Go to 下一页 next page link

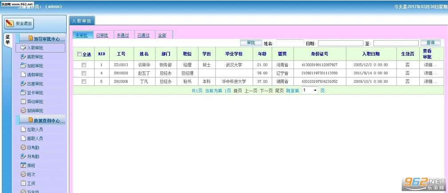click(266, 91)
